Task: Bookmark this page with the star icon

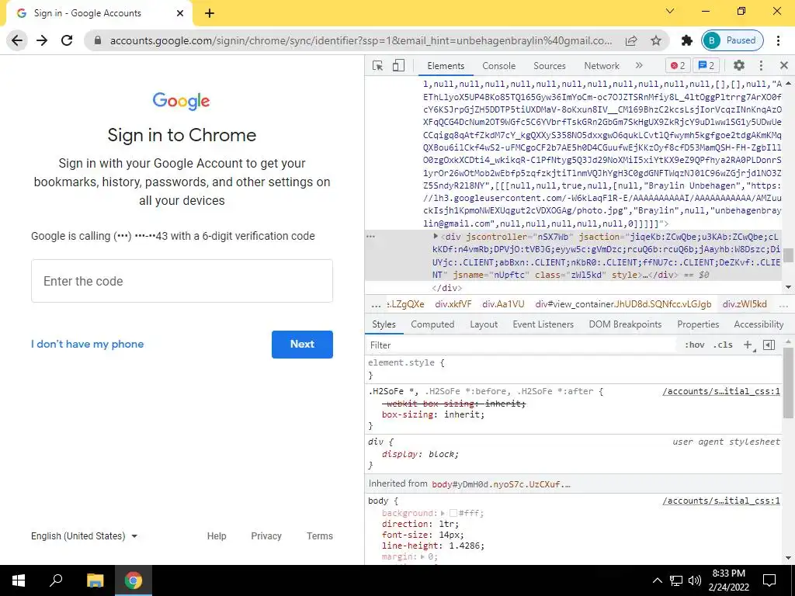Action: [656, 40]
